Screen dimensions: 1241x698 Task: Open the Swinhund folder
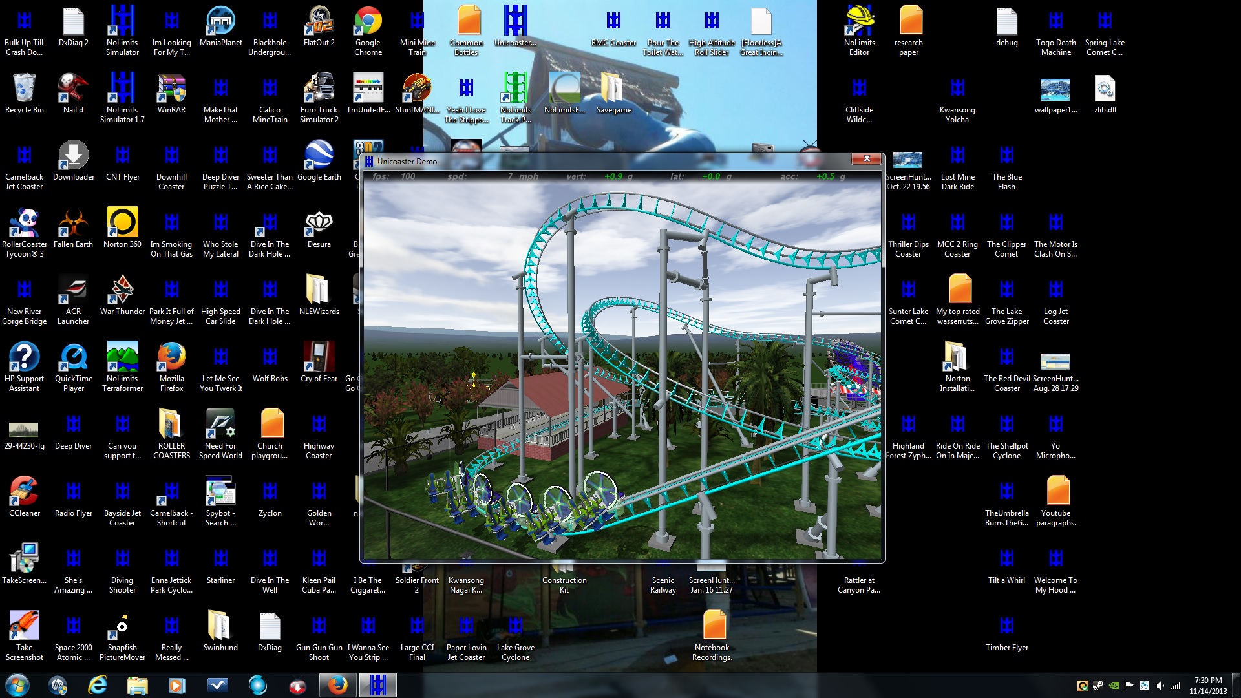[220, 631]
